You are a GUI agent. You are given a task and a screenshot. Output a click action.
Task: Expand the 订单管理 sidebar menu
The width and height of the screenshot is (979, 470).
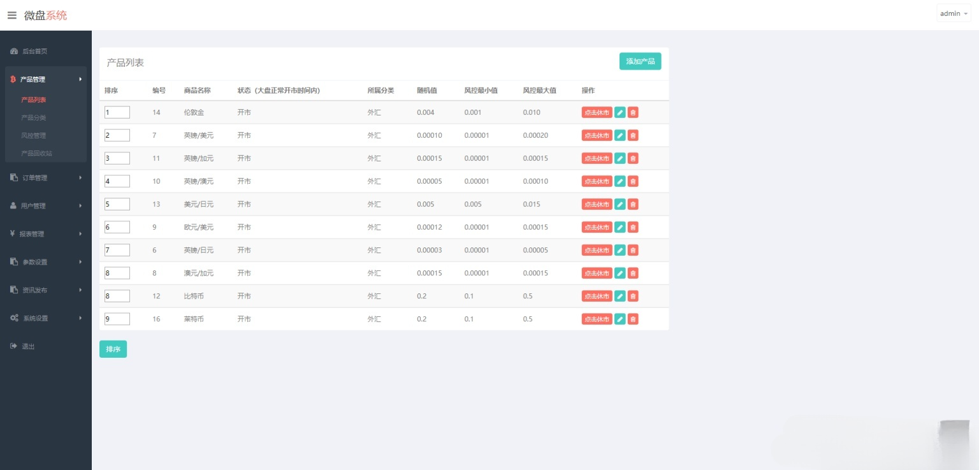pos(46,178)
